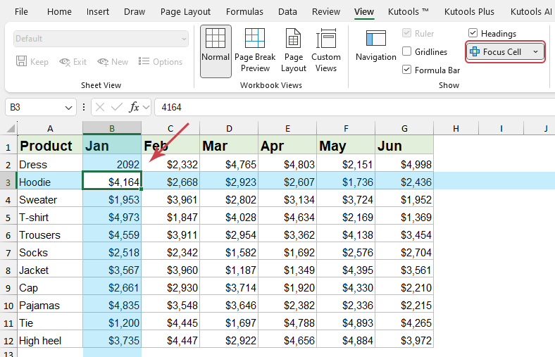Select the Normal workbook view icon

tap(216, 39)
